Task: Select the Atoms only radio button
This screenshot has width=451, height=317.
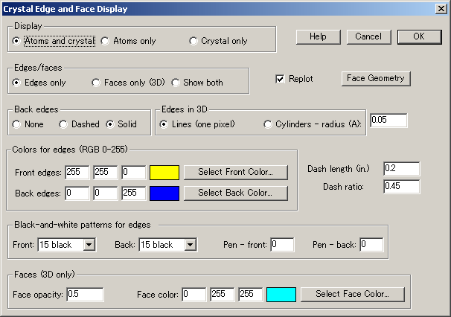Action: click(105, 41)
